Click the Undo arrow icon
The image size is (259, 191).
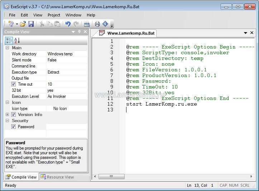(68, 24)
